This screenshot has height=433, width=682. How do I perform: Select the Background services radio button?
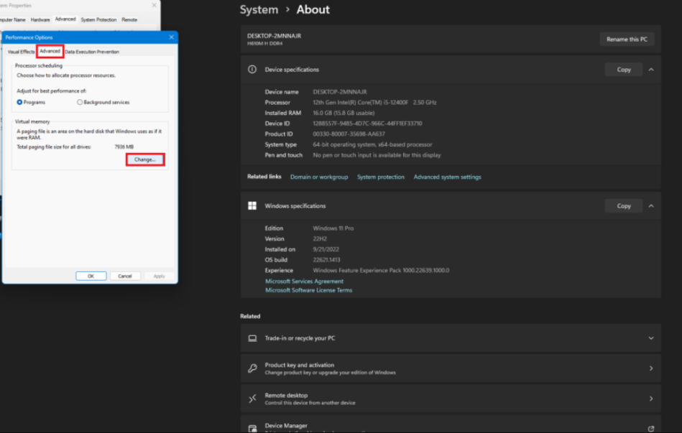pyautogui.click(x=80, y=103)
